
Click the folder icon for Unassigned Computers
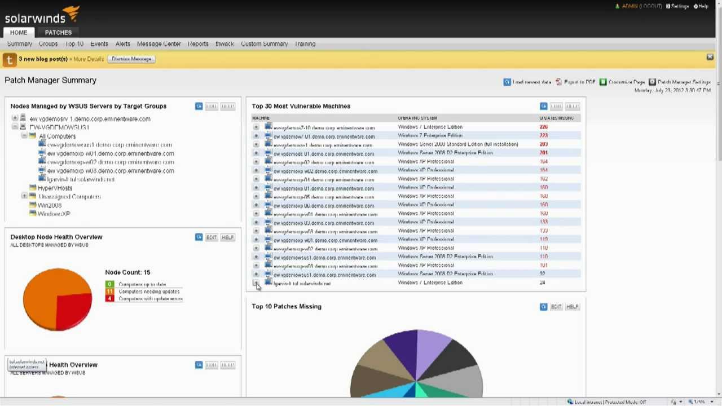pos(33,196)
